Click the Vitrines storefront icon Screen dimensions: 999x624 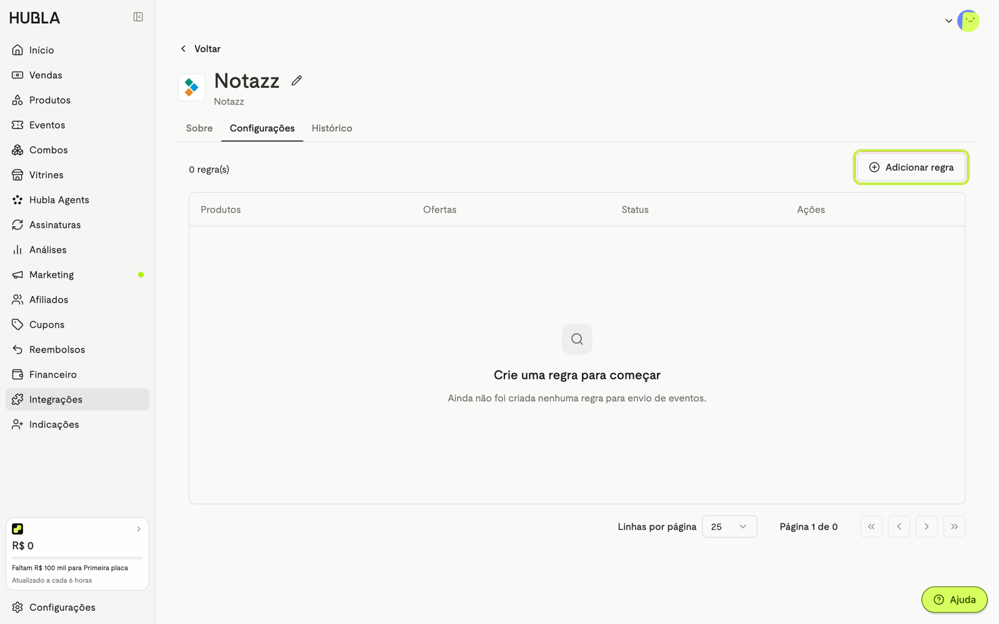coord(17,175)
